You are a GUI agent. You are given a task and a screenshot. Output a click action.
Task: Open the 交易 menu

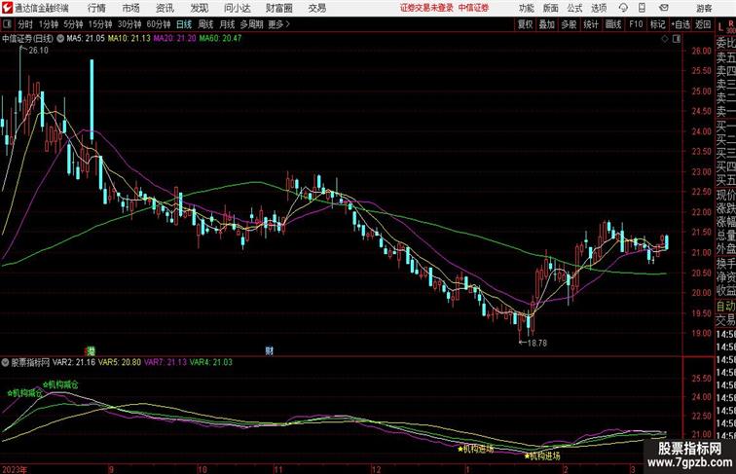(x=316, y=8)
